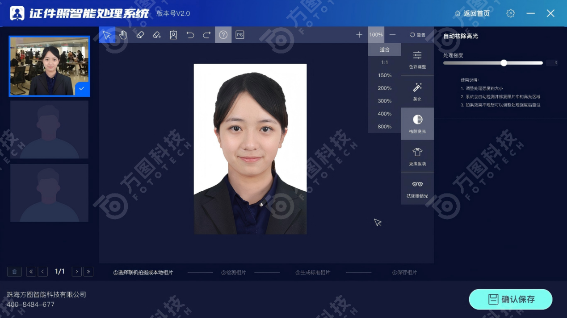This screenshot has width=567, height=318.
Task: Open 色彩调整 color adjustment panel
Action: 417,59
